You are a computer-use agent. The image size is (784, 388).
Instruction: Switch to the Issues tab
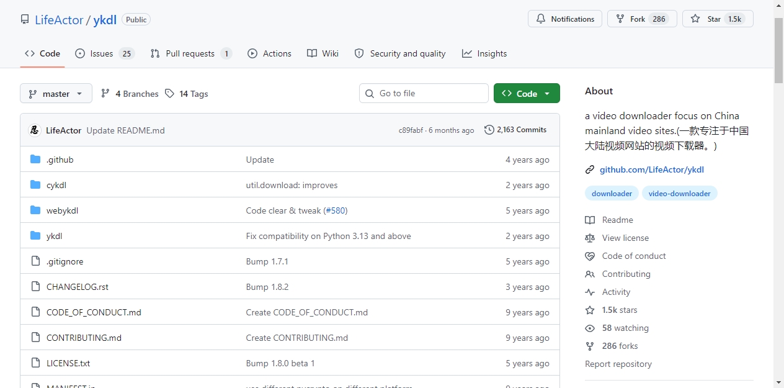pyautogui.click(x=104, y=53)
